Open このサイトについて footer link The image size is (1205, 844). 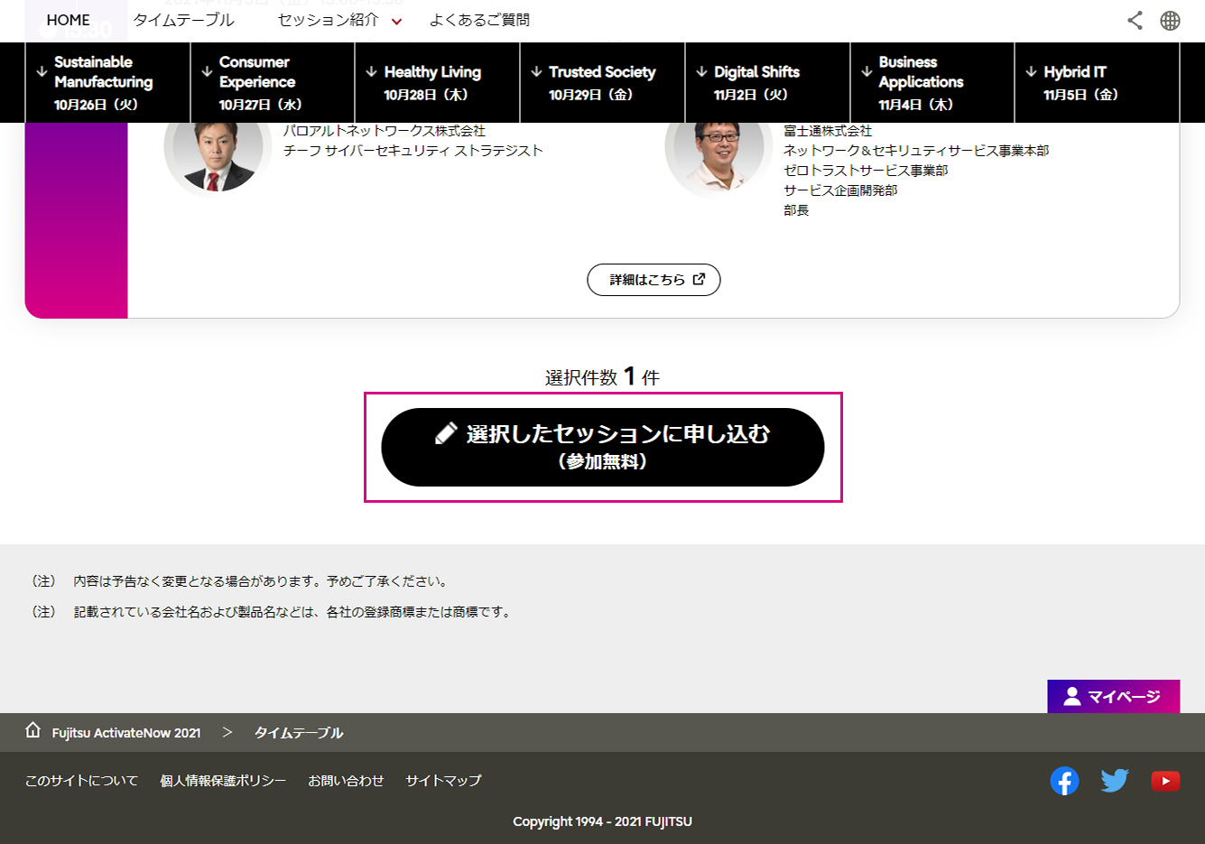(x=81, y=781)
